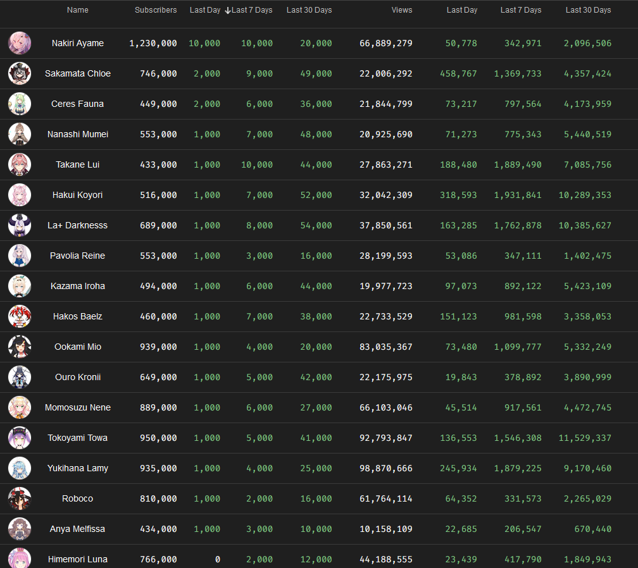The width and height of the screenshot is (638, 568).
Task: Click Ouro Kronii's avatar image
Action: coord(20,377)
